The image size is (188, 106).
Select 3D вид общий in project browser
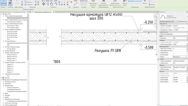(11, 49)
